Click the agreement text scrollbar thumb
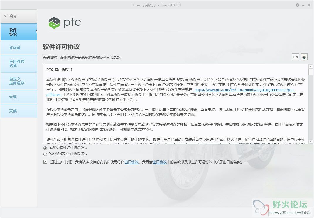Viewport: 314px width, 218px height. click(310, 72)
